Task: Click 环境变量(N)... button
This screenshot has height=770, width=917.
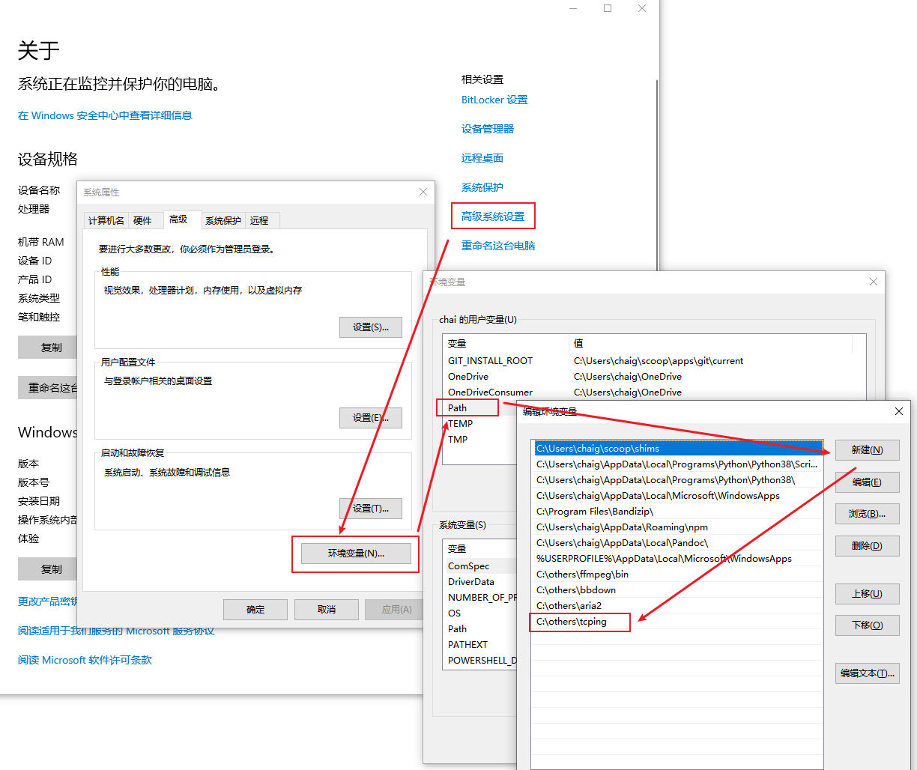Action: coord(356,554)
